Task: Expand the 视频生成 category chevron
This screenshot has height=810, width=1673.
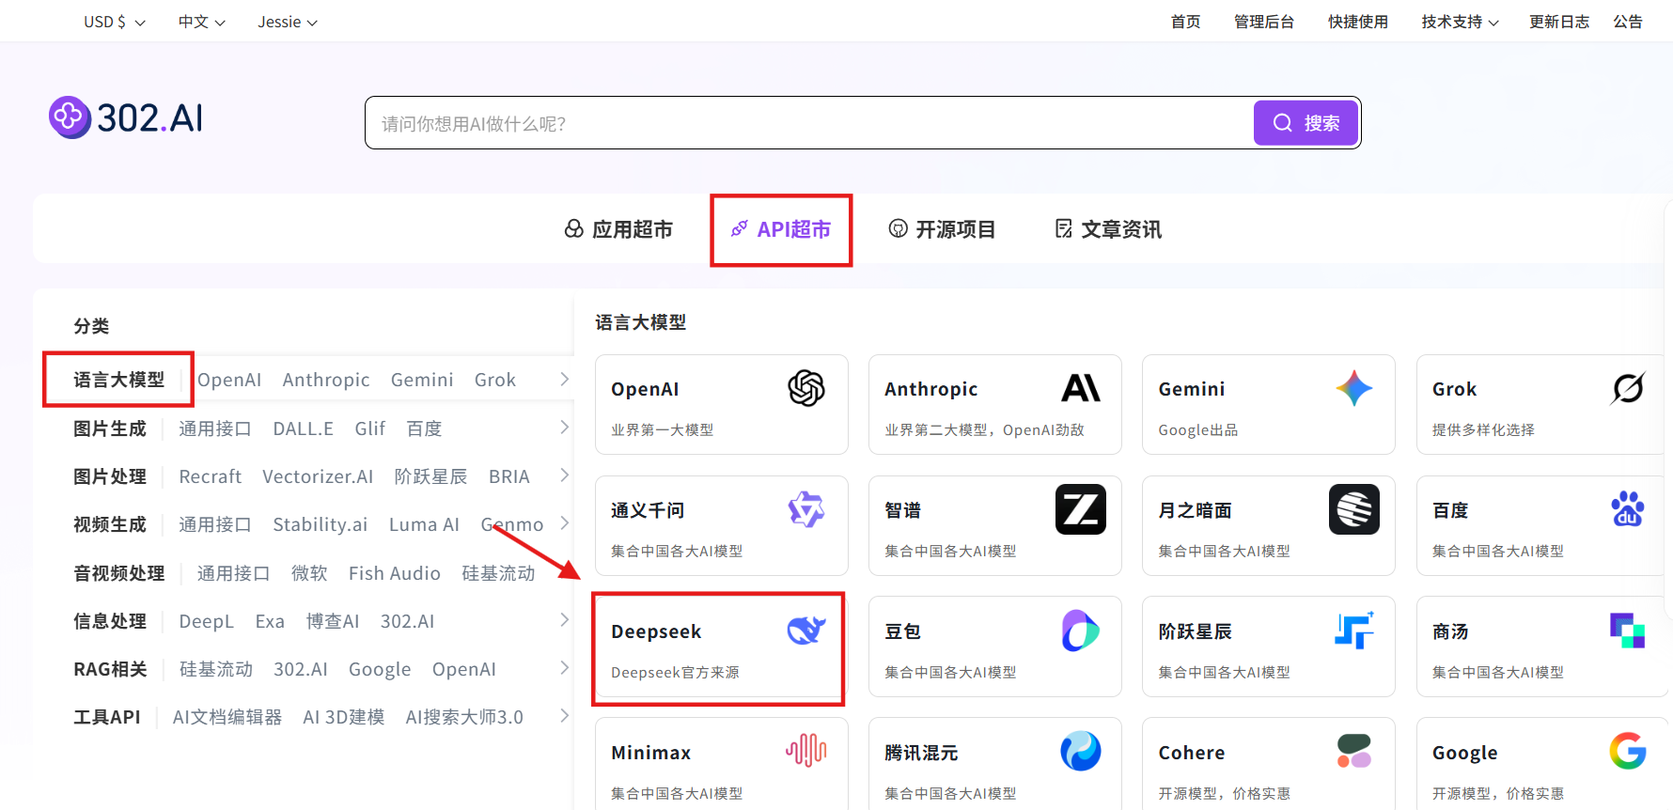Action: 564,522
